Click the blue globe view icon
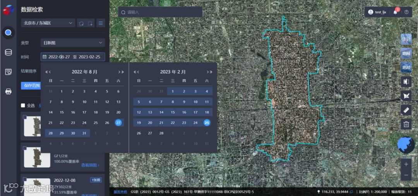418x196 pixels. click(x=406, y=145)
